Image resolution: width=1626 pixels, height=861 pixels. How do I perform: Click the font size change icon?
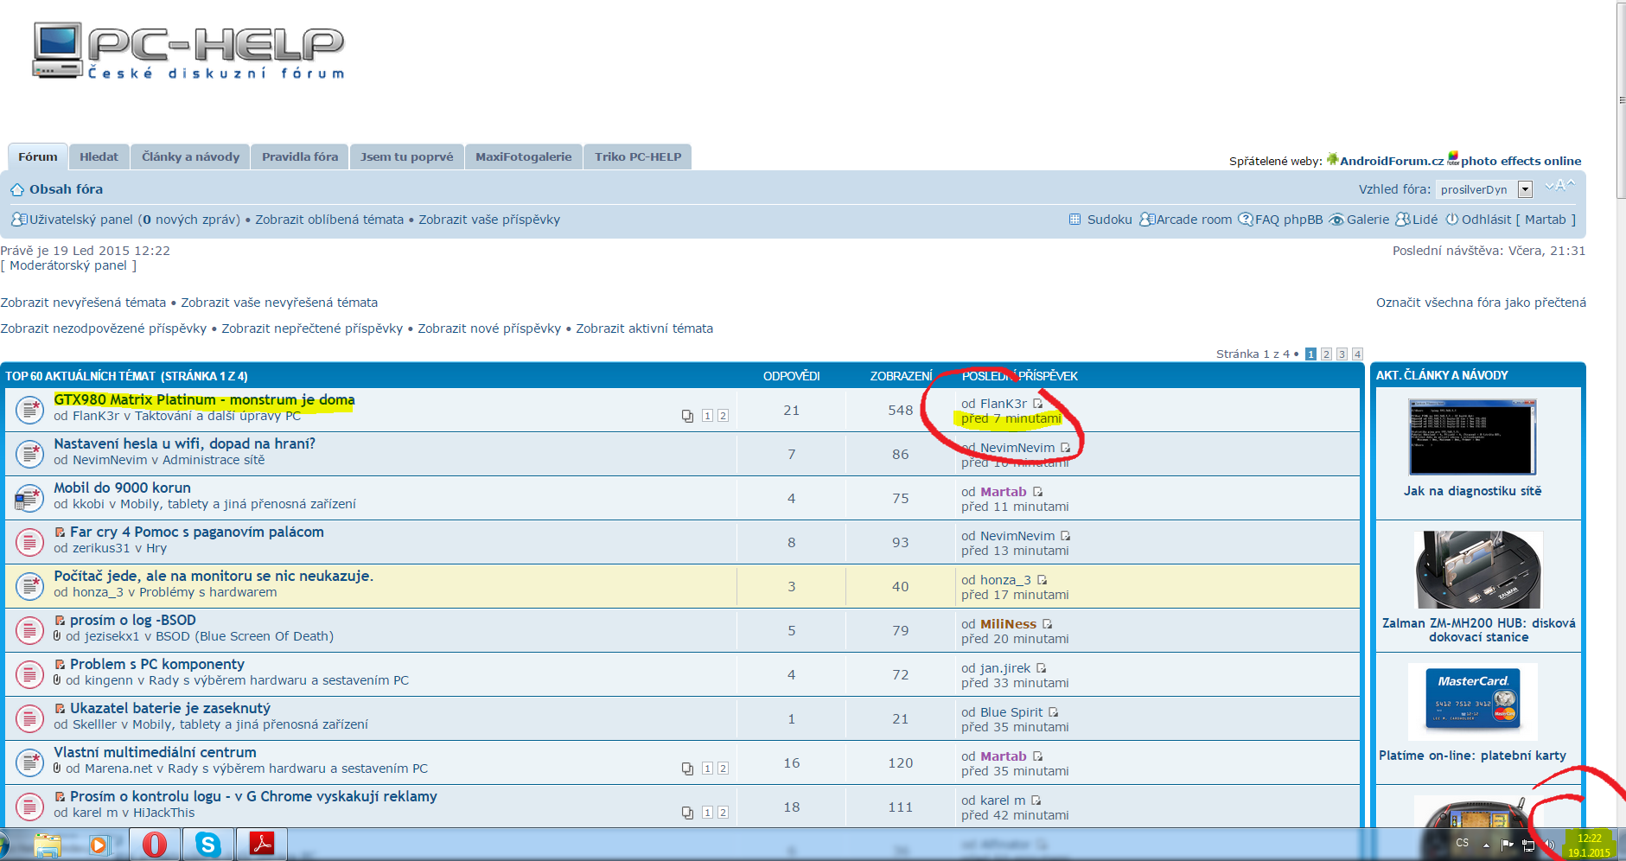point(1560,186)
